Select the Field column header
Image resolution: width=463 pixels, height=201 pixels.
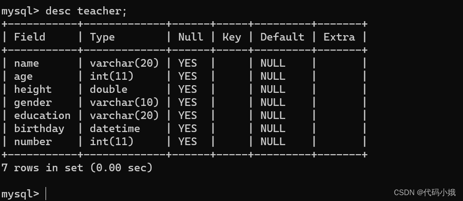click(30, 37)
